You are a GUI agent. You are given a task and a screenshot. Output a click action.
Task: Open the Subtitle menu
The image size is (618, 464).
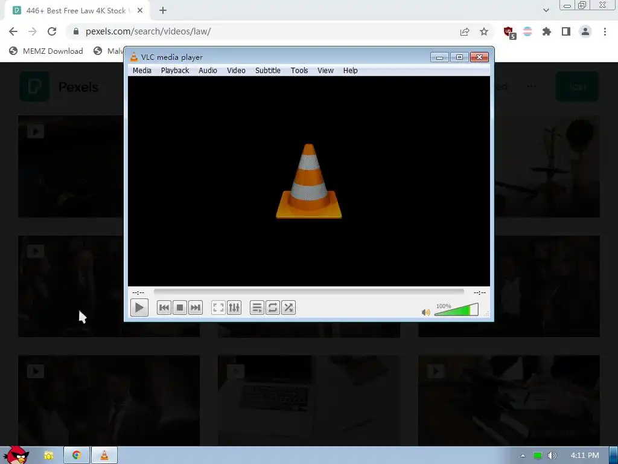click(267, 70)
